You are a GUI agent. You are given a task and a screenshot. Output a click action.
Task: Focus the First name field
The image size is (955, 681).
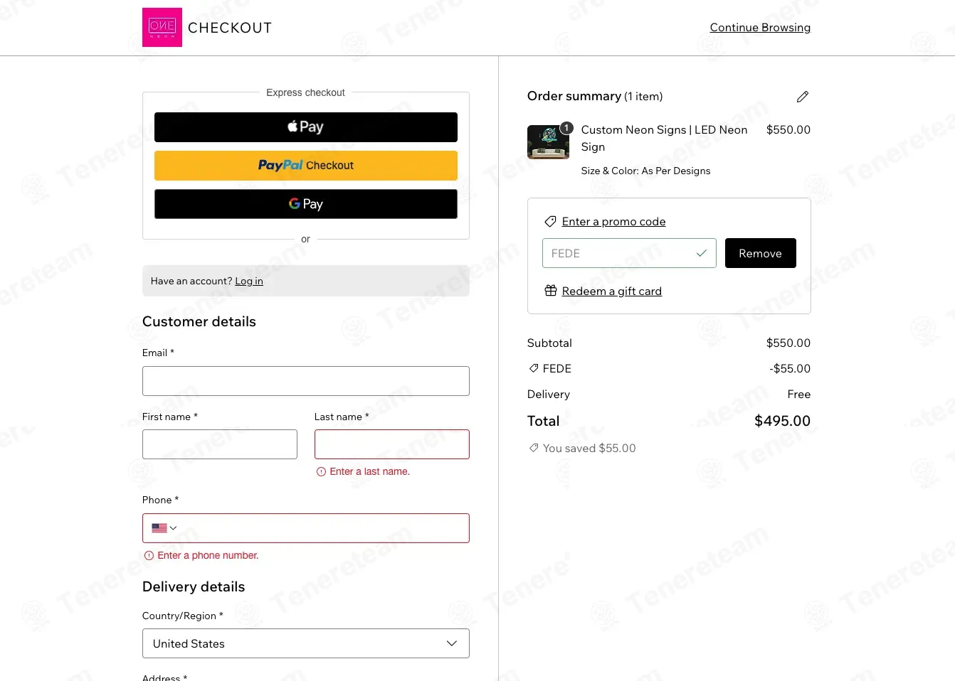(220, 444)
